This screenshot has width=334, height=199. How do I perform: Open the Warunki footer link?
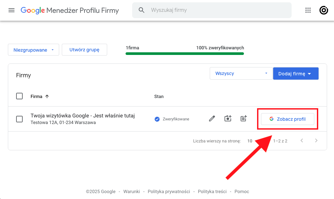(131, 191)
